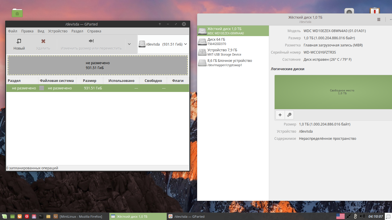Click the volume speaker icon in tray
Screen dimensions: 392x220
[362, 217]
